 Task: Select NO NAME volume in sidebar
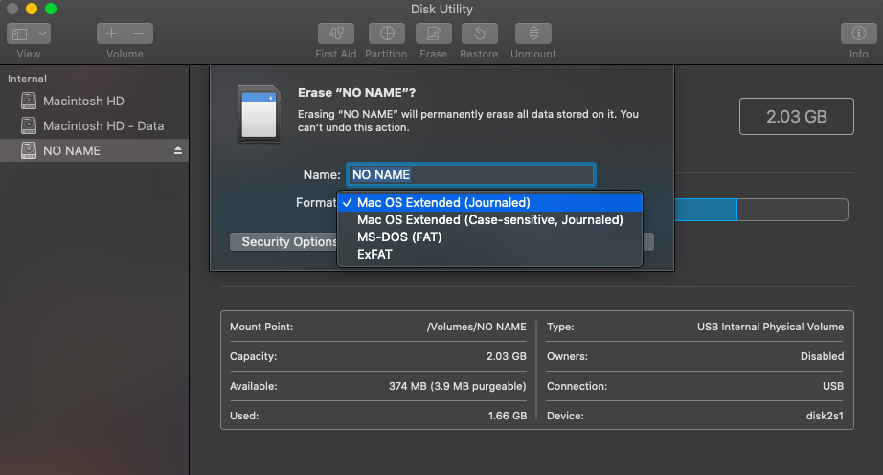[72, 151]
